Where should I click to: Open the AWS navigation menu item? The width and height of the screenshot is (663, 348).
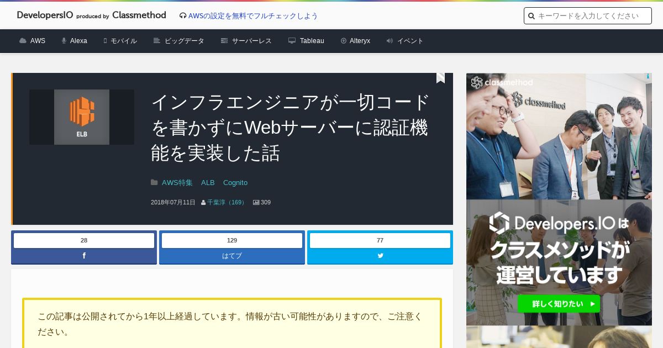click(38, 41)
